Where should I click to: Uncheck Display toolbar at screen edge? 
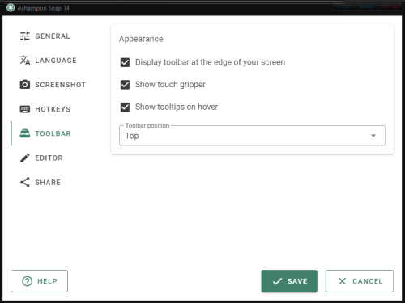click(125, 62)
